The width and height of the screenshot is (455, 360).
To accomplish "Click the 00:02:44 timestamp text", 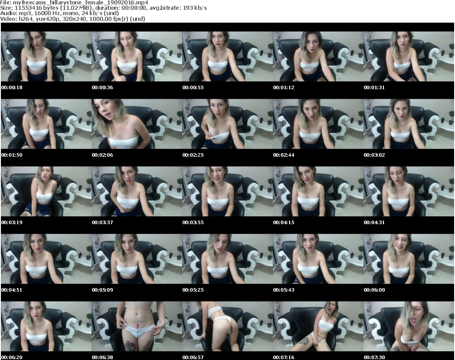I will (x=283, y=155).
